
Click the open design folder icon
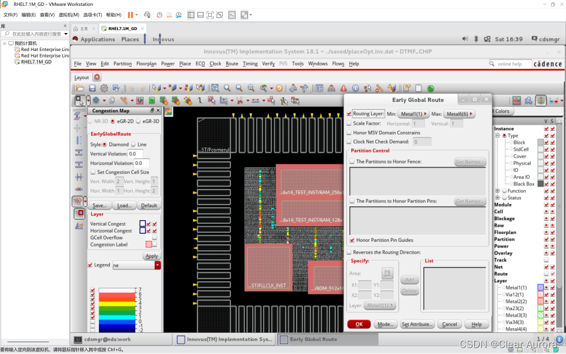(x=80, y=88)
